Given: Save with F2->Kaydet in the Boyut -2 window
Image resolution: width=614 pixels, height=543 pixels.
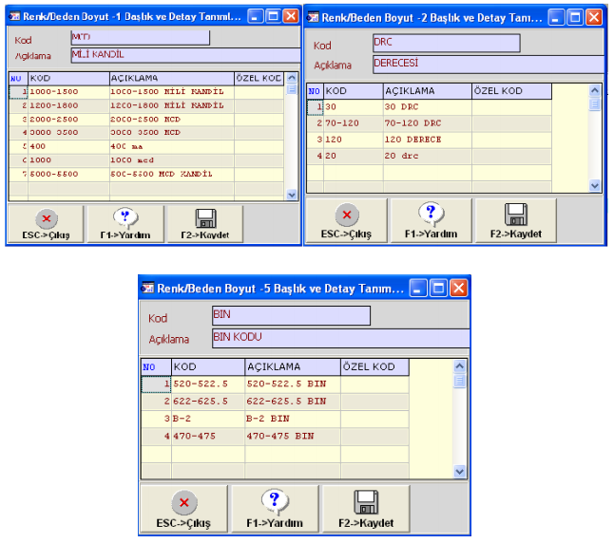Looking at the screenshot, I should tap(515, 220).
